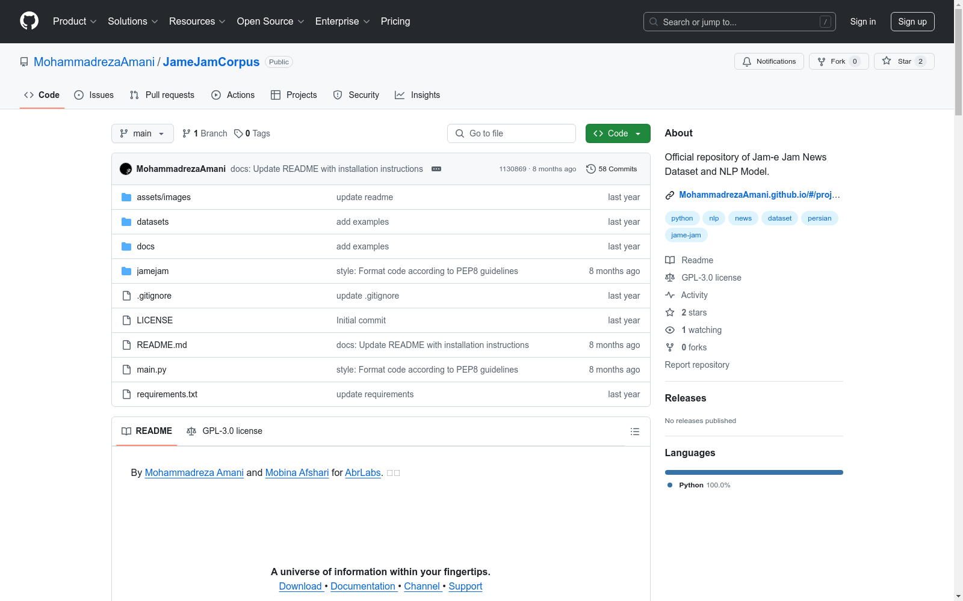Open README outline list icon
Image resolution: width=963 pixels, height=601 pixels.
[635, 432]
